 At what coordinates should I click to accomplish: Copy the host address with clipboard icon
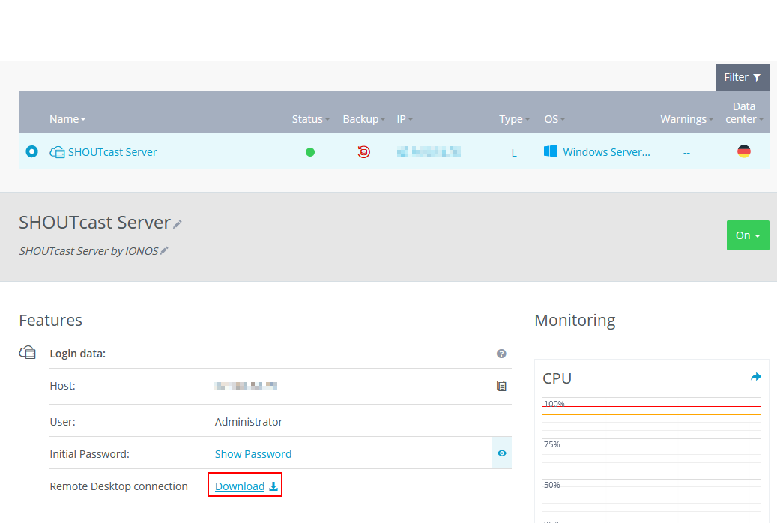(501, 386)
